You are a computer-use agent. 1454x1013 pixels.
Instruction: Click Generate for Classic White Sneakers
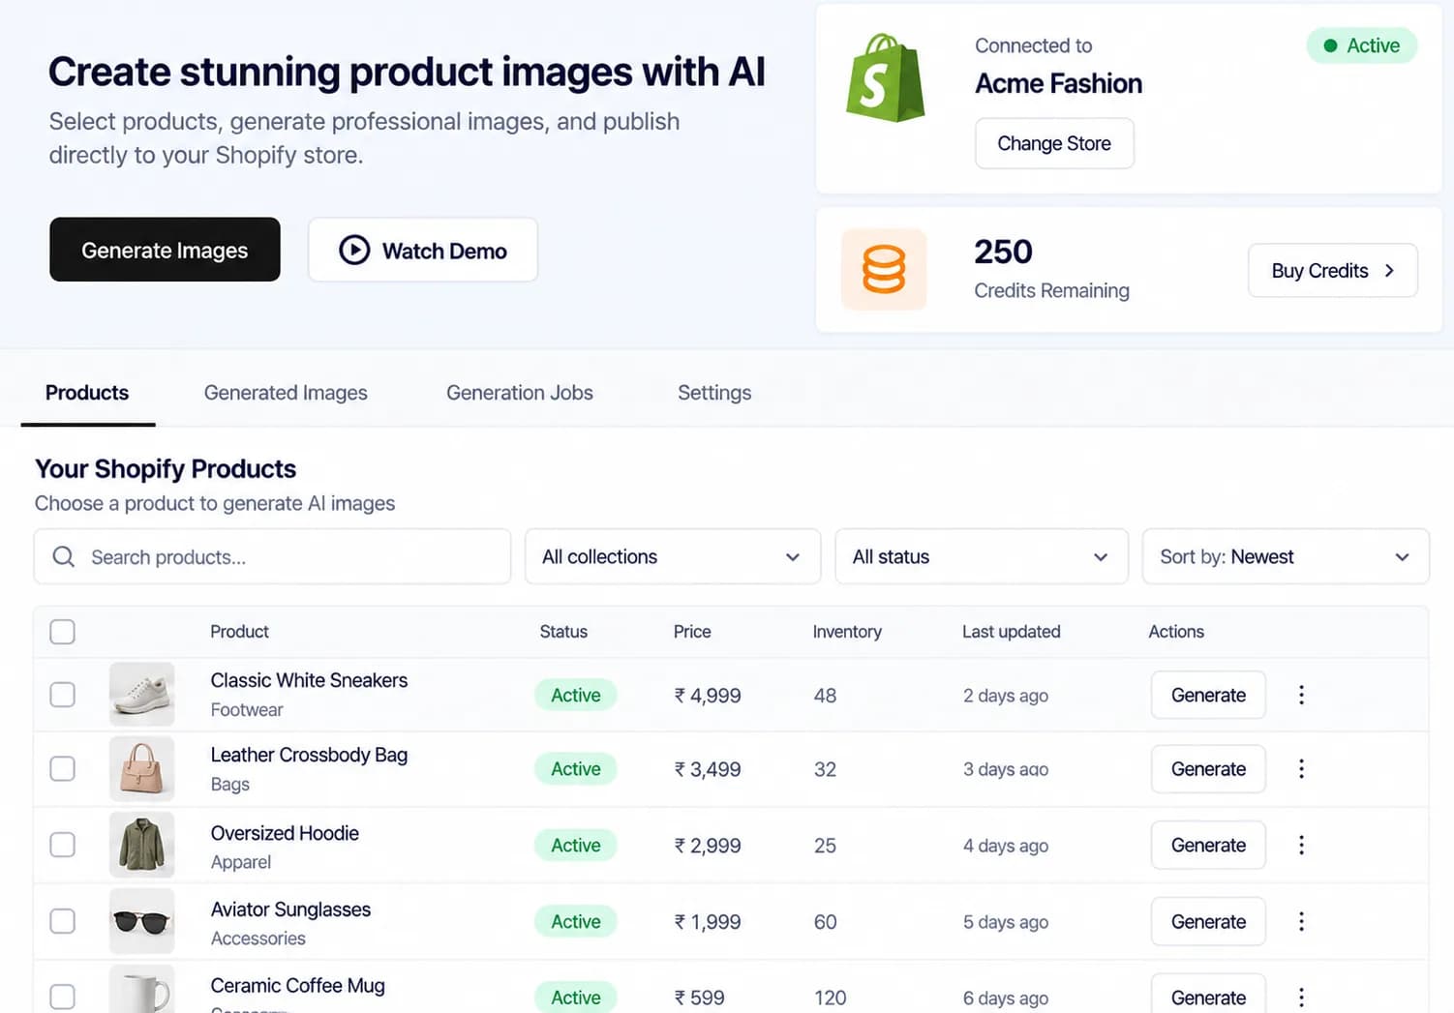click(x=1208, y=695)
